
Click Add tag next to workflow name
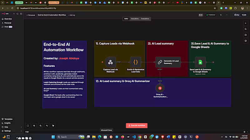(x=72, y=15)
